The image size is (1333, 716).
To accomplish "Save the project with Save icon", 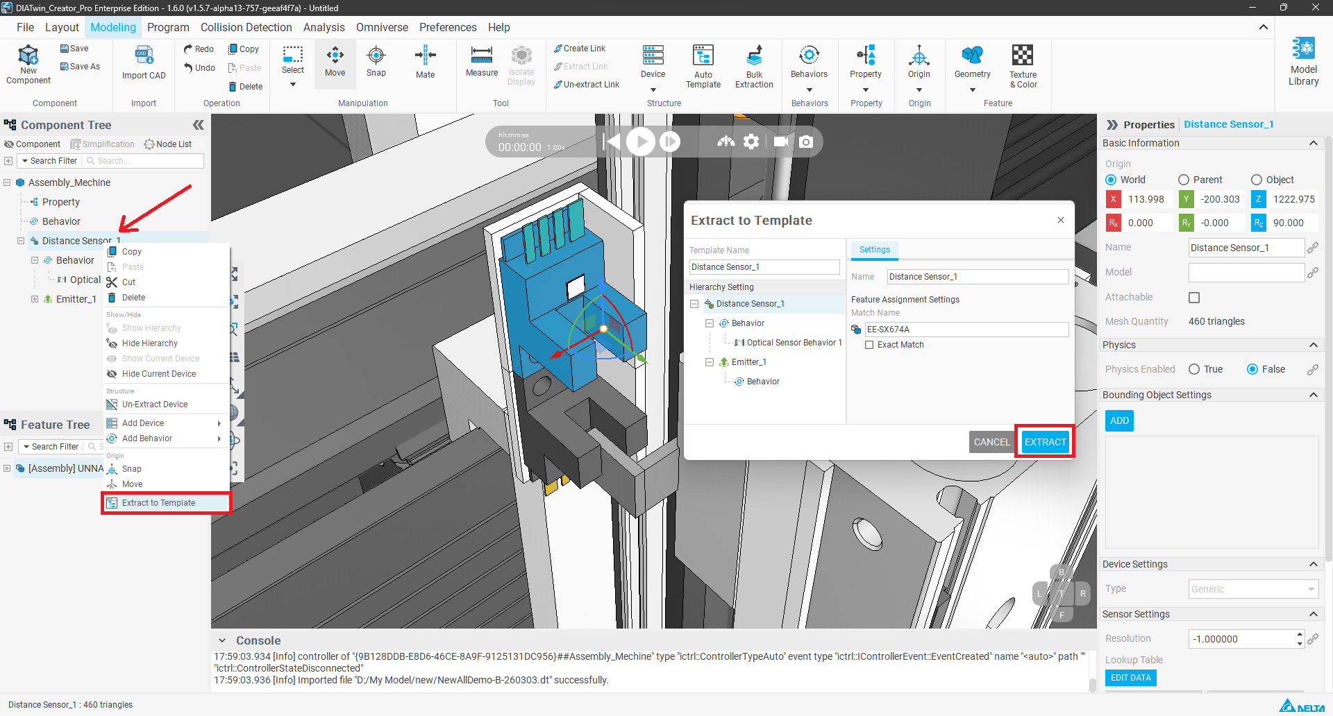I will click(74, 49).
